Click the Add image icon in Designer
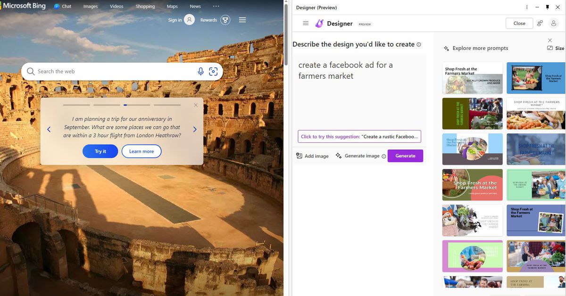The height and width of the screenshot is (296, 566). 299,156
